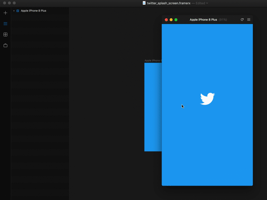Image resolution: width=267 pixels, height=200 pixels.
Task: Click the 91% zoom label in preview
Action: [x=223, y=20]
